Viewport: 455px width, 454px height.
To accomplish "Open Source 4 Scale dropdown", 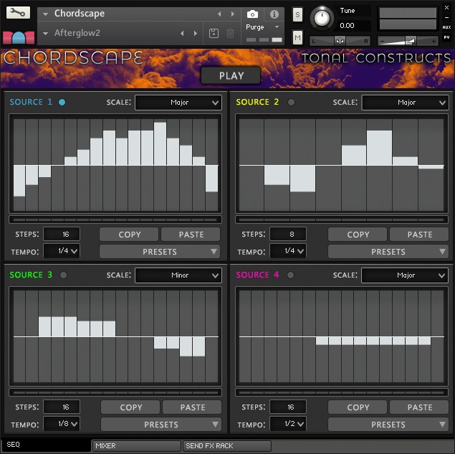I will point(405,275).
